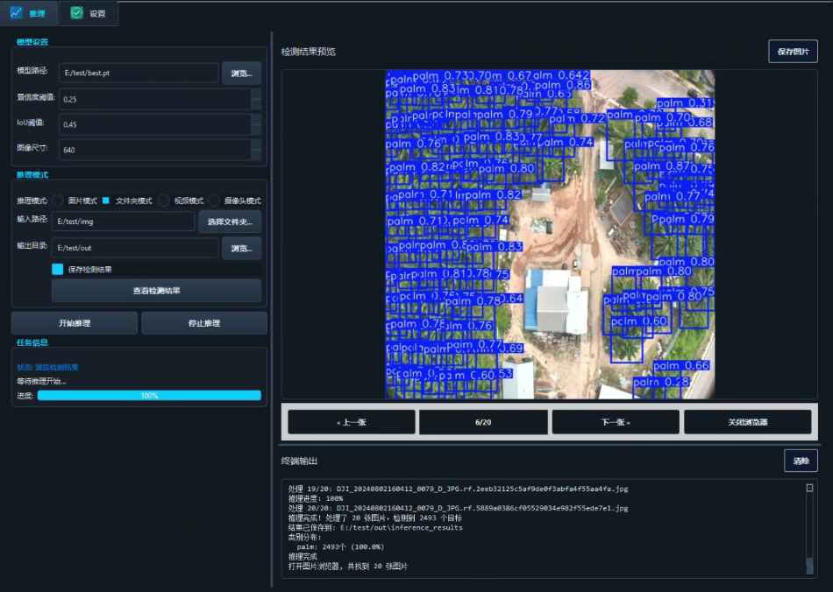Screen dimensions: 833x592
Task: Click the 图像尺寸 field showing 640
Action: [x=154, y=150]
